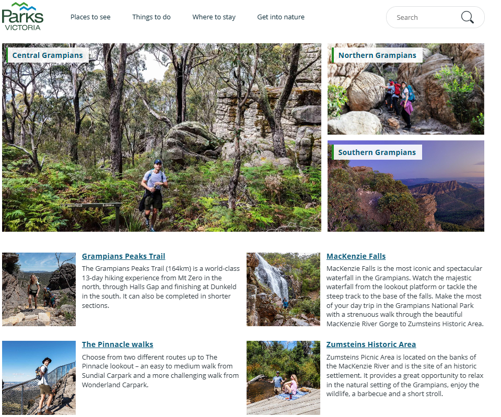Image resolution: width=501 pixels, height=417 pixels.
Task: Open the Places to see menu
Action: pyautogui.click(x=90, y=17)
